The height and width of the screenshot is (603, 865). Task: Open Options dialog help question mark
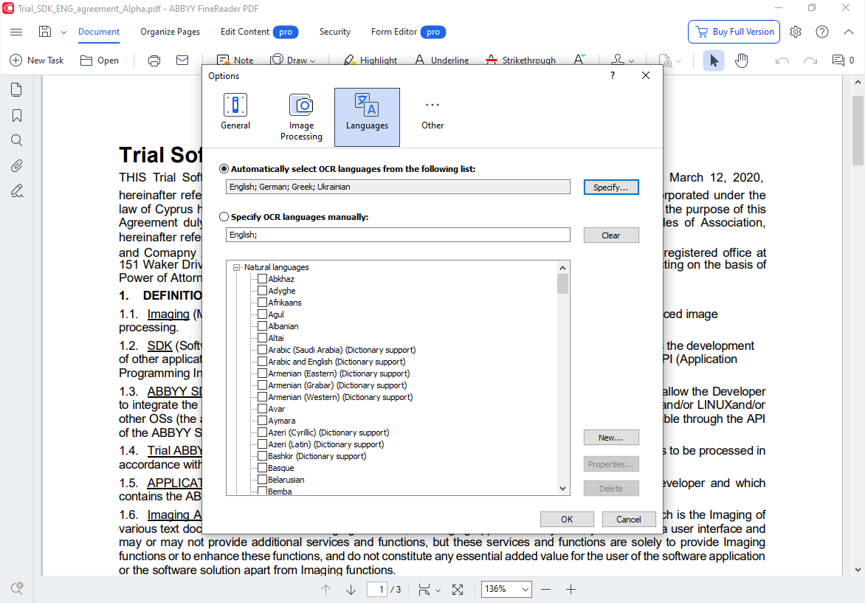(x=613, y=75)
